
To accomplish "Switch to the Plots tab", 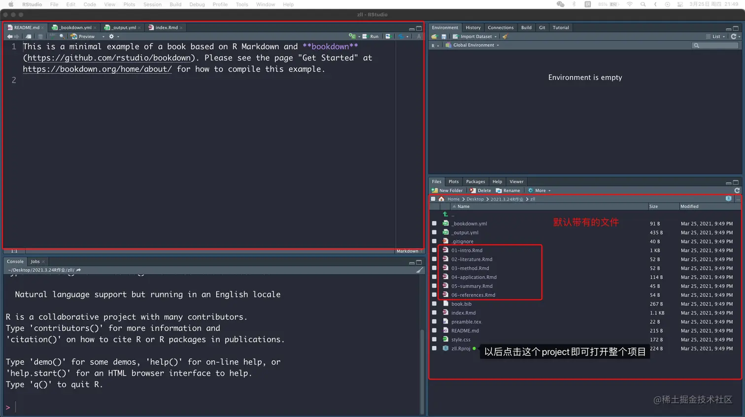I will click(453, 182).
